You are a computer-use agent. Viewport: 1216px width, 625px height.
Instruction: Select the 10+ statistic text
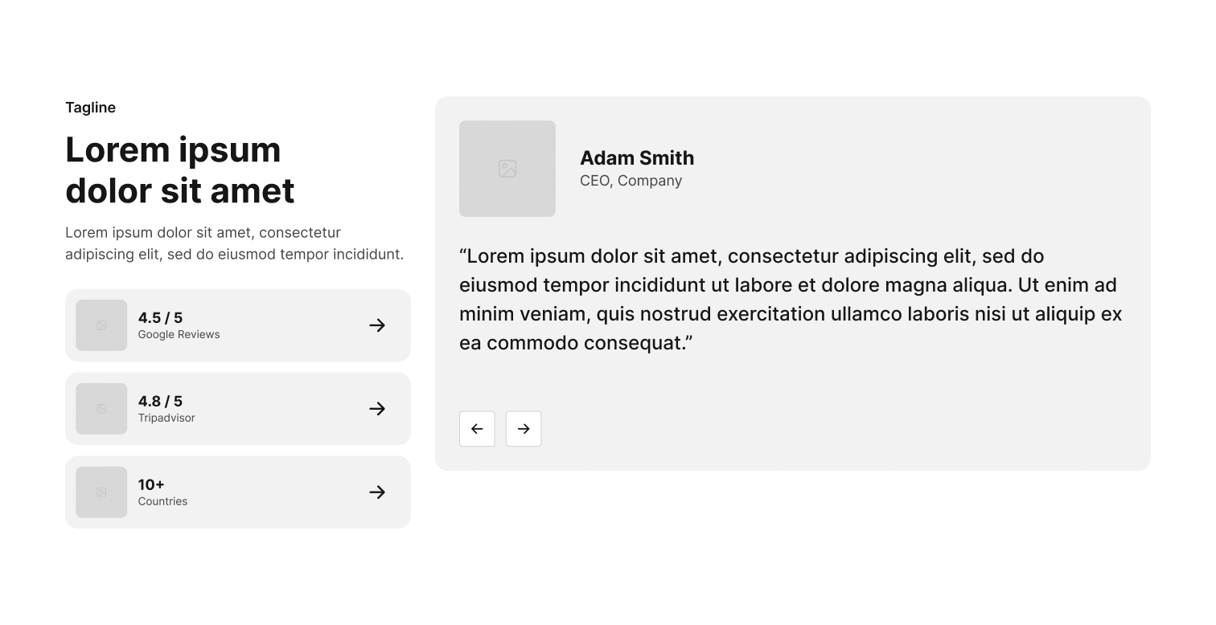point(151,484)
